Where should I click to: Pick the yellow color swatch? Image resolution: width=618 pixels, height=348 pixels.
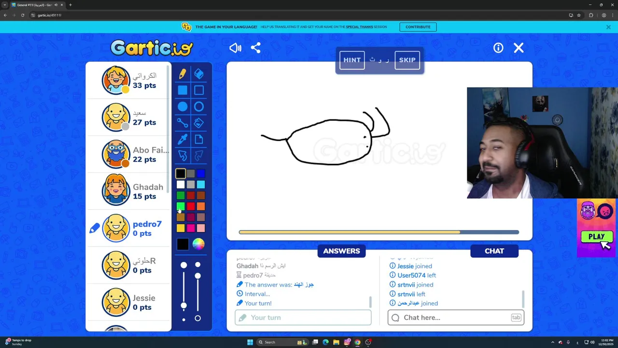181,228
